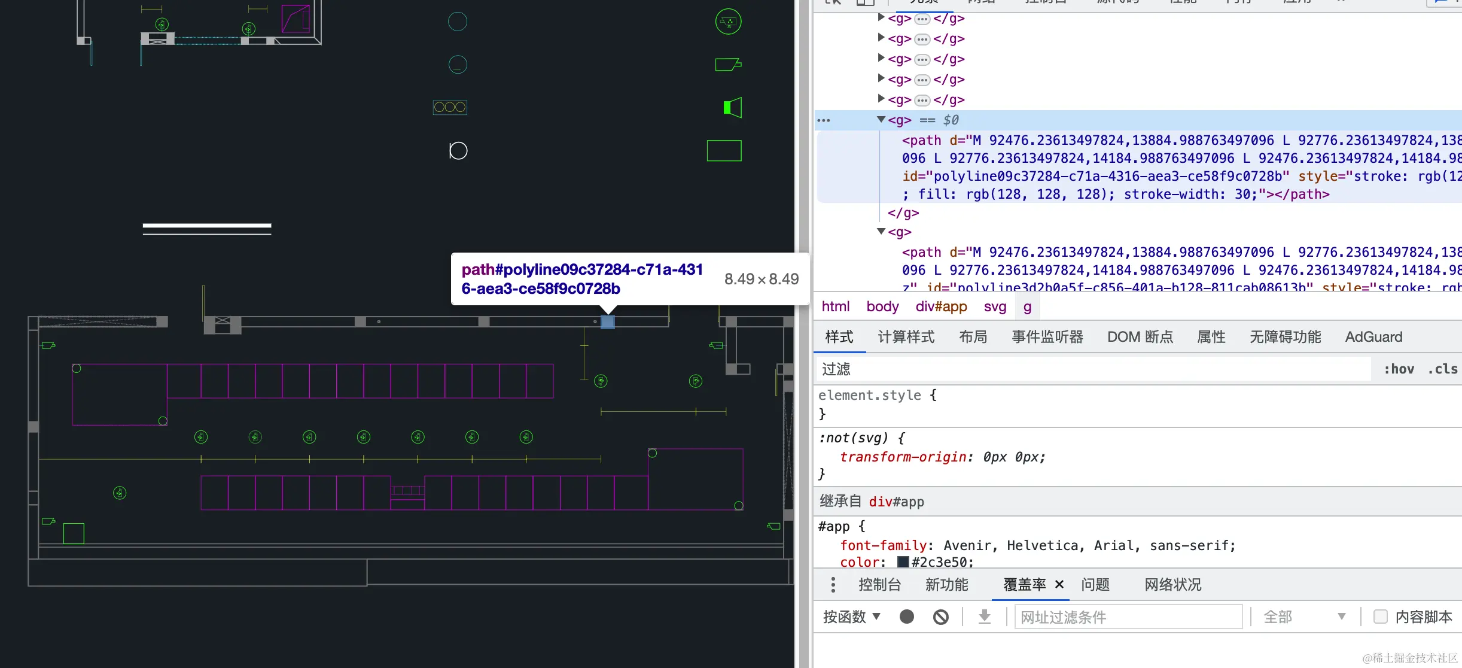This screenshot has height=668, width=1462.
Task: Click the color swatch beside #2c3e50
Action: point(903,562)
